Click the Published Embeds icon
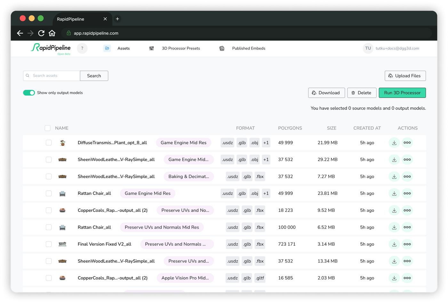This screenshot has width=448, height=303. tap(222, 48)
